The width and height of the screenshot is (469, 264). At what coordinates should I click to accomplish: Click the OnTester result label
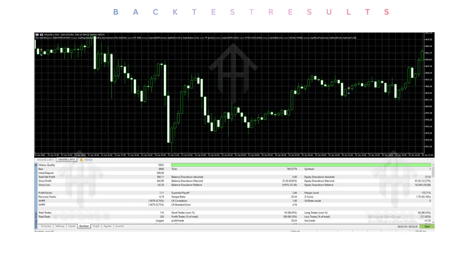313,201
